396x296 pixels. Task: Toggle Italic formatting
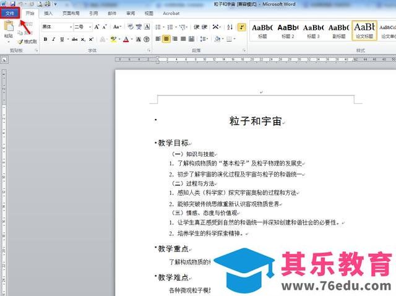coord(54,40)
